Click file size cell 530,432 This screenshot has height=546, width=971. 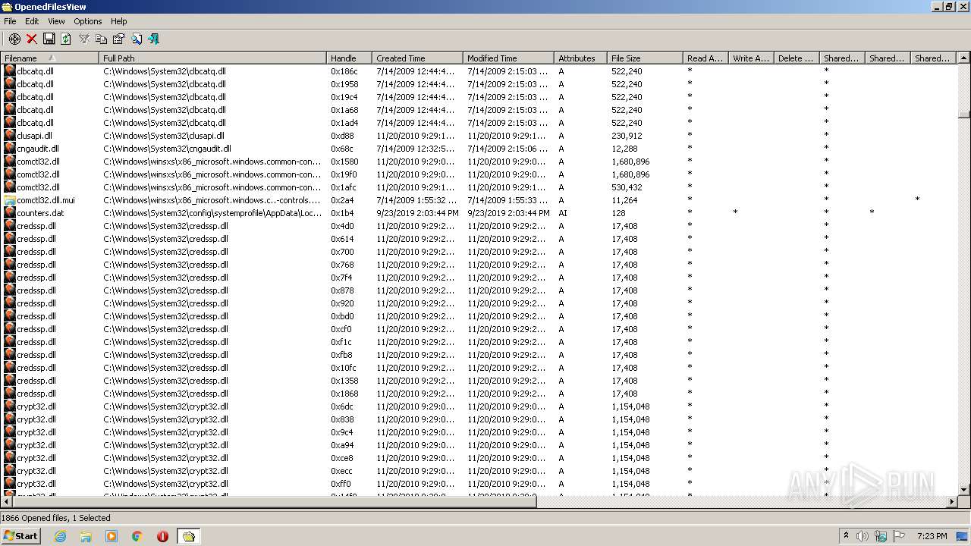coord(627,187)
